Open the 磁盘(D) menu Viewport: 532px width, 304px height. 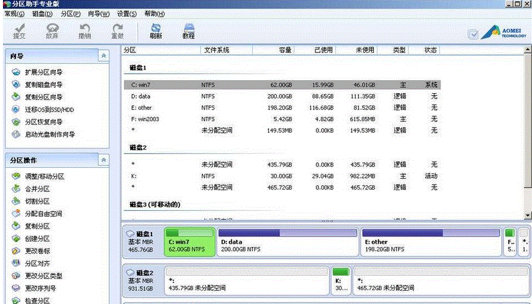(42, 14)
